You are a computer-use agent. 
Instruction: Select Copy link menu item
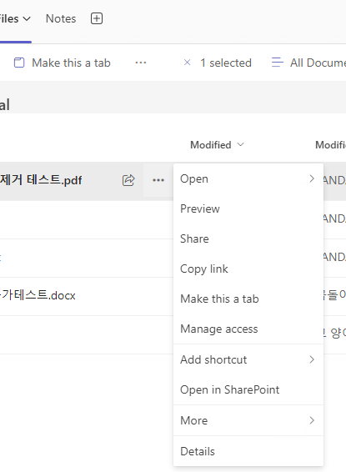coord(248,269)
